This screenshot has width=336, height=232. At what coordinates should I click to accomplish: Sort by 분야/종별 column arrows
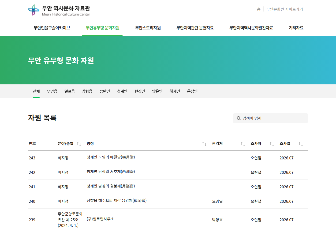pos(79,144)
